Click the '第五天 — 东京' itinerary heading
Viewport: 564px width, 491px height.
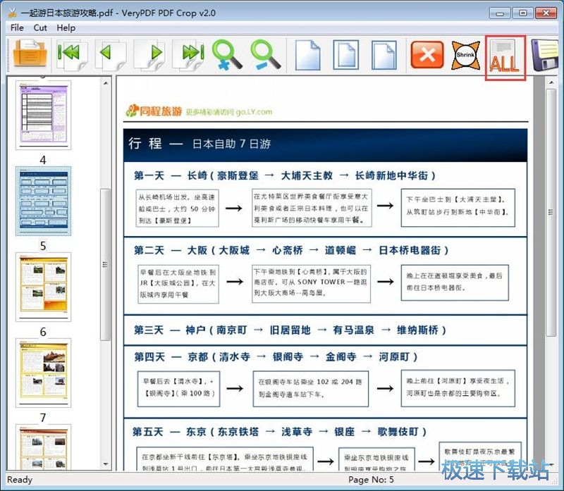click(279, 432)
